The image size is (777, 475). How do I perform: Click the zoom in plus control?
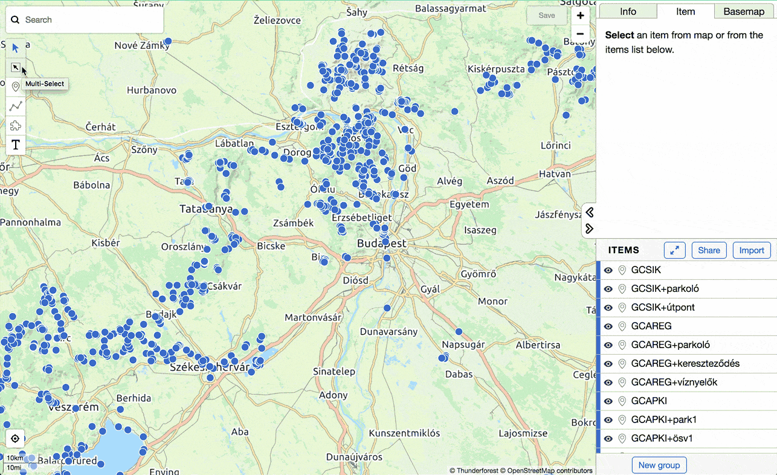(x=579, y=15)
